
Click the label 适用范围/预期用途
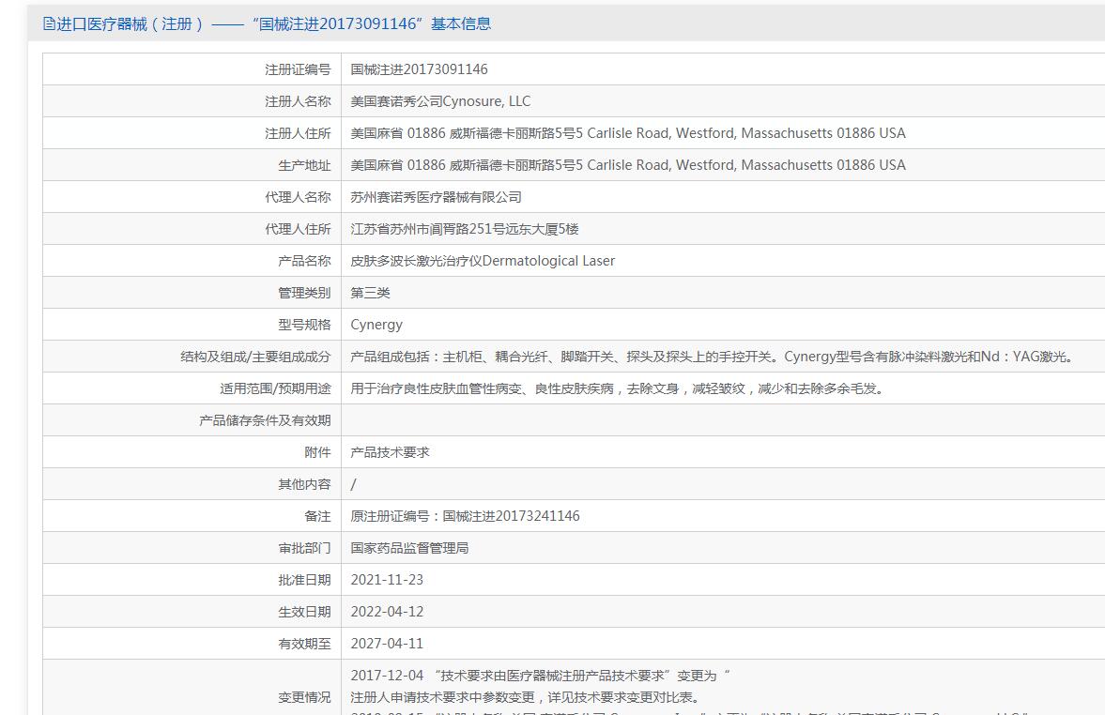[275, 388]
